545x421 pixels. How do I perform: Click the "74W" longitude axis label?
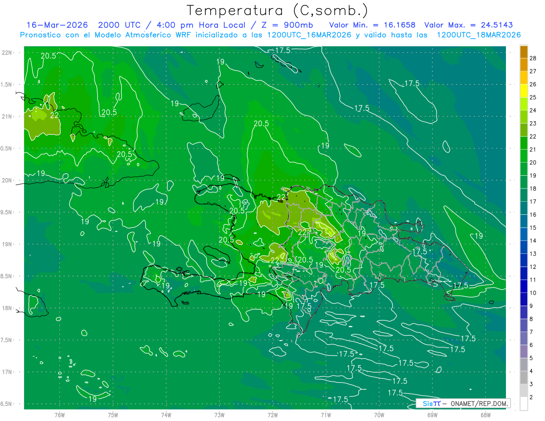click(x=166, y=415)
